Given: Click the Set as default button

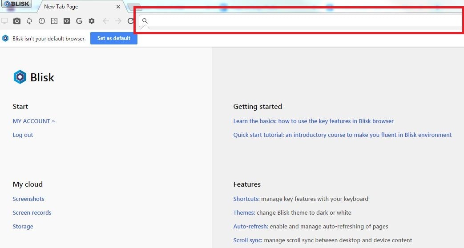Looking at the screenshot, I should 114,38.
